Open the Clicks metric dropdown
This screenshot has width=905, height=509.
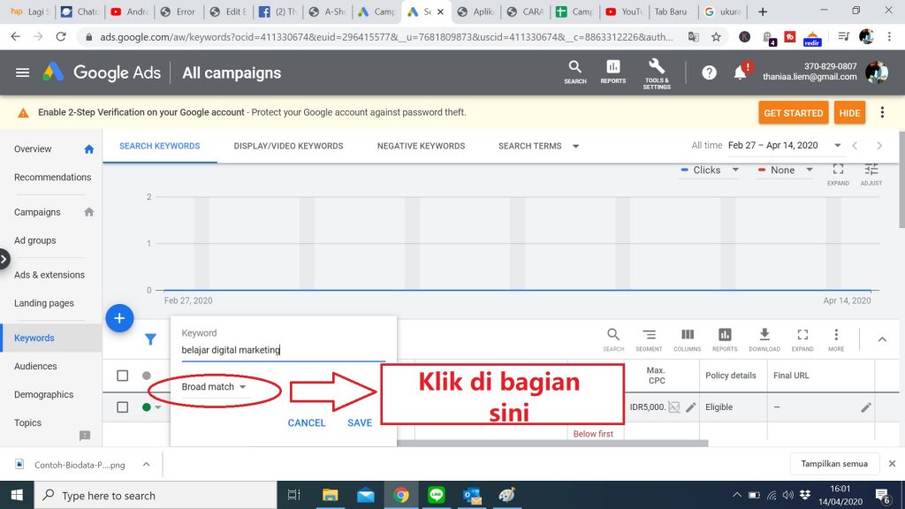[710, 170]
